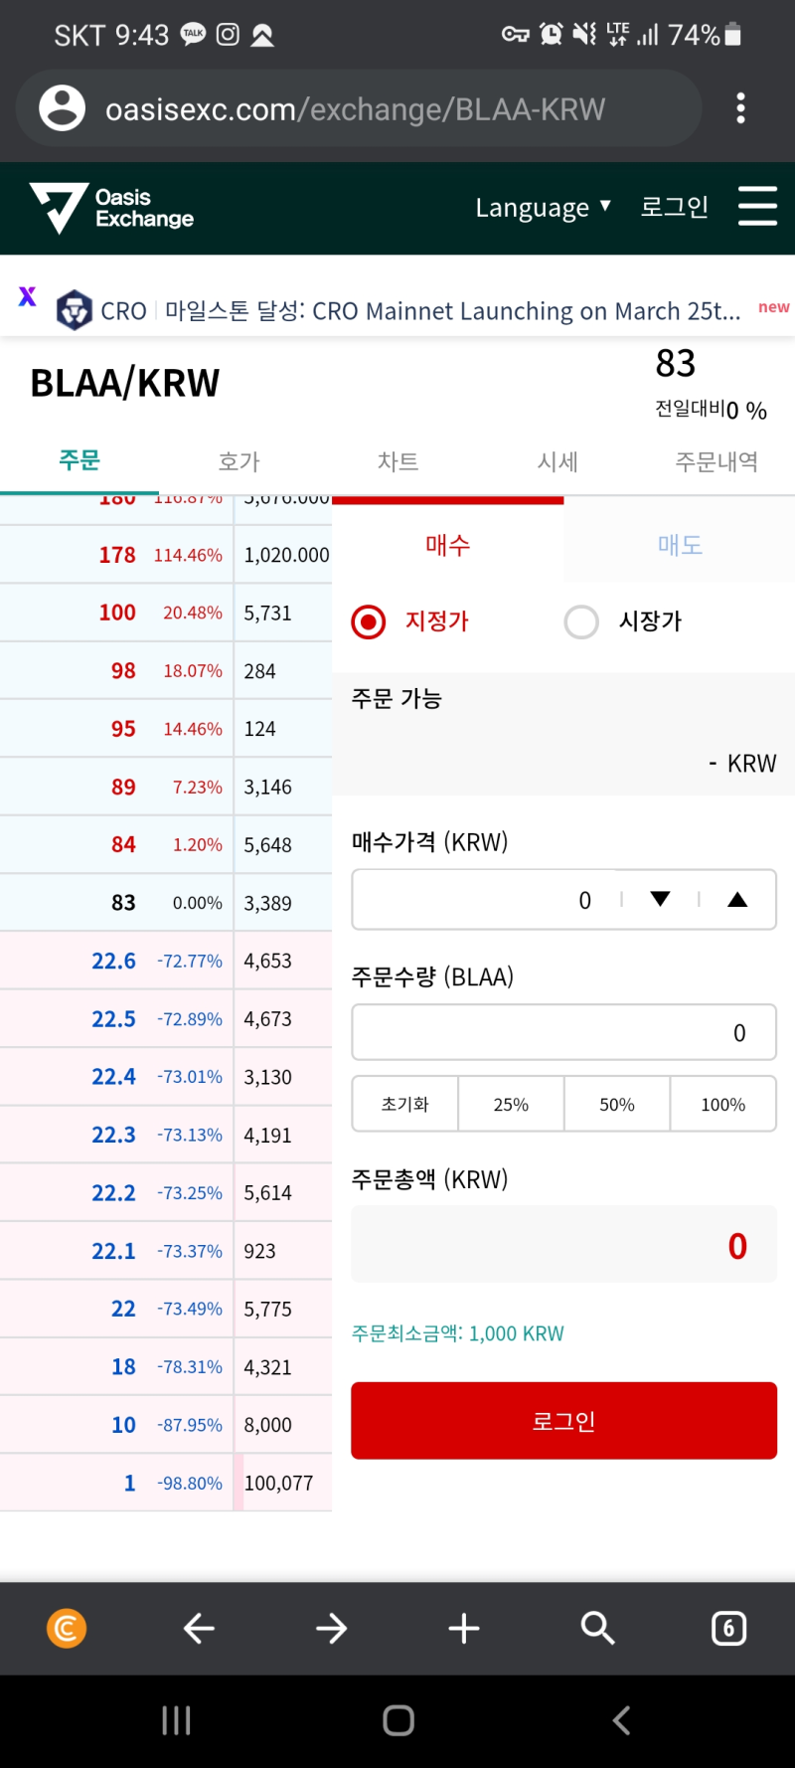Image resolution: width=795 pixels, height=1768 pixels.
Task: Switch to the 호가 tab
Action: click(x=238, y=461)
